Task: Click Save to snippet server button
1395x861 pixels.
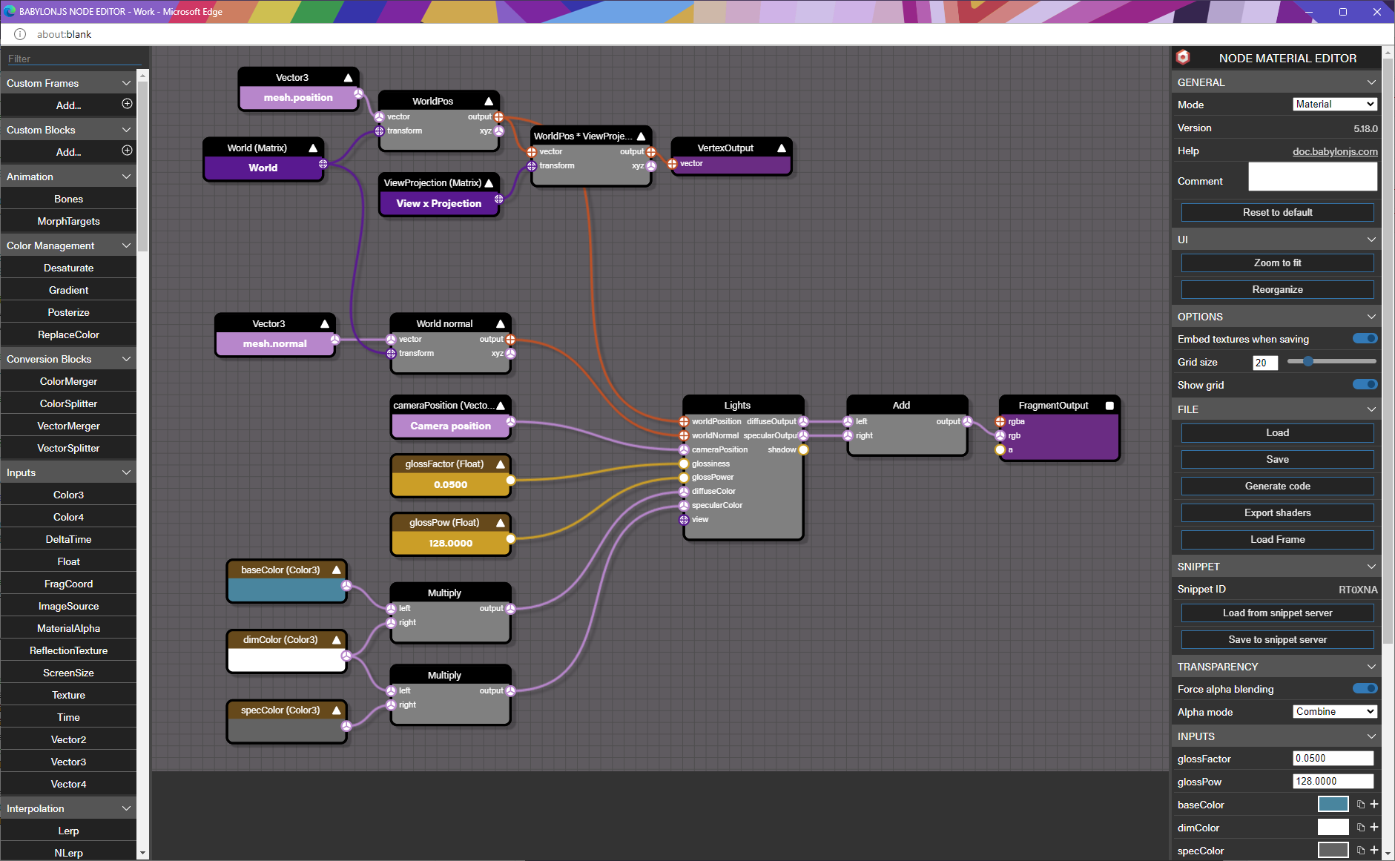Action: 1277,639
